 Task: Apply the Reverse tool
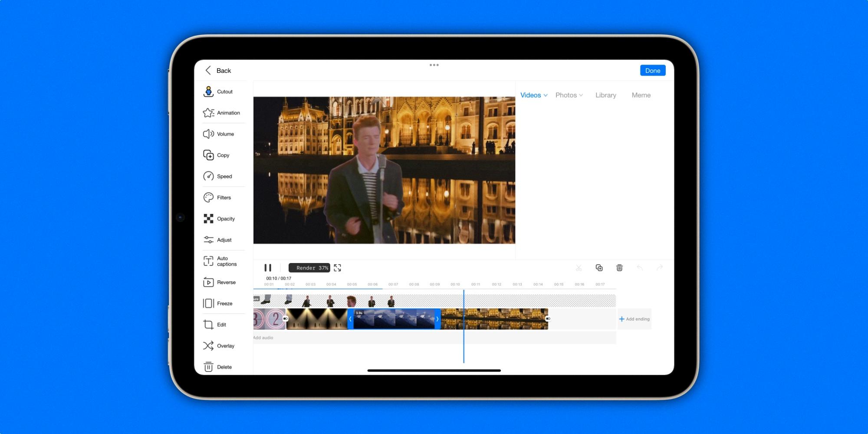point(219,282)
